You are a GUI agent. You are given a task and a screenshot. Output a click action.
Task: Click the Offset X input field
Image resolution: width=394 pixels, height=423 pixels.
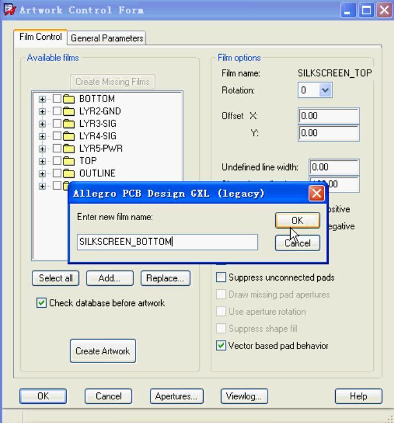[x=329, y=116]
